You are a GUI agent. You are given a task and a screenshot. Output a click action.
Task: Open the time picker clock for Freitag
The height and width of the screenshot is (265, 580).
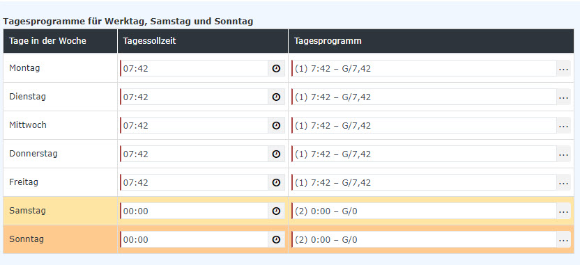[x=276, y=182]
